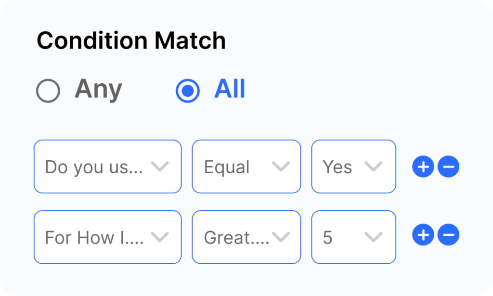The height and width of the screenshot is (296, 493).
Task: Click the chevron arrow beside "Yes"
Action: [x=374, y=167]
